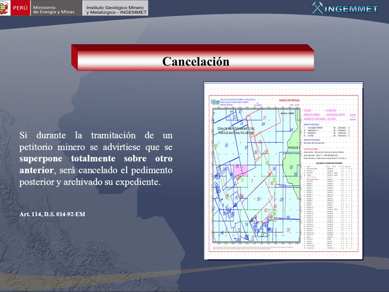Click the Cancelación title banner

pos(193,58)
